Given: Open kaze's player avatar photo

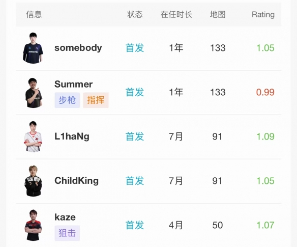Looking at the screenshot, I should click(x=33, y=225).
